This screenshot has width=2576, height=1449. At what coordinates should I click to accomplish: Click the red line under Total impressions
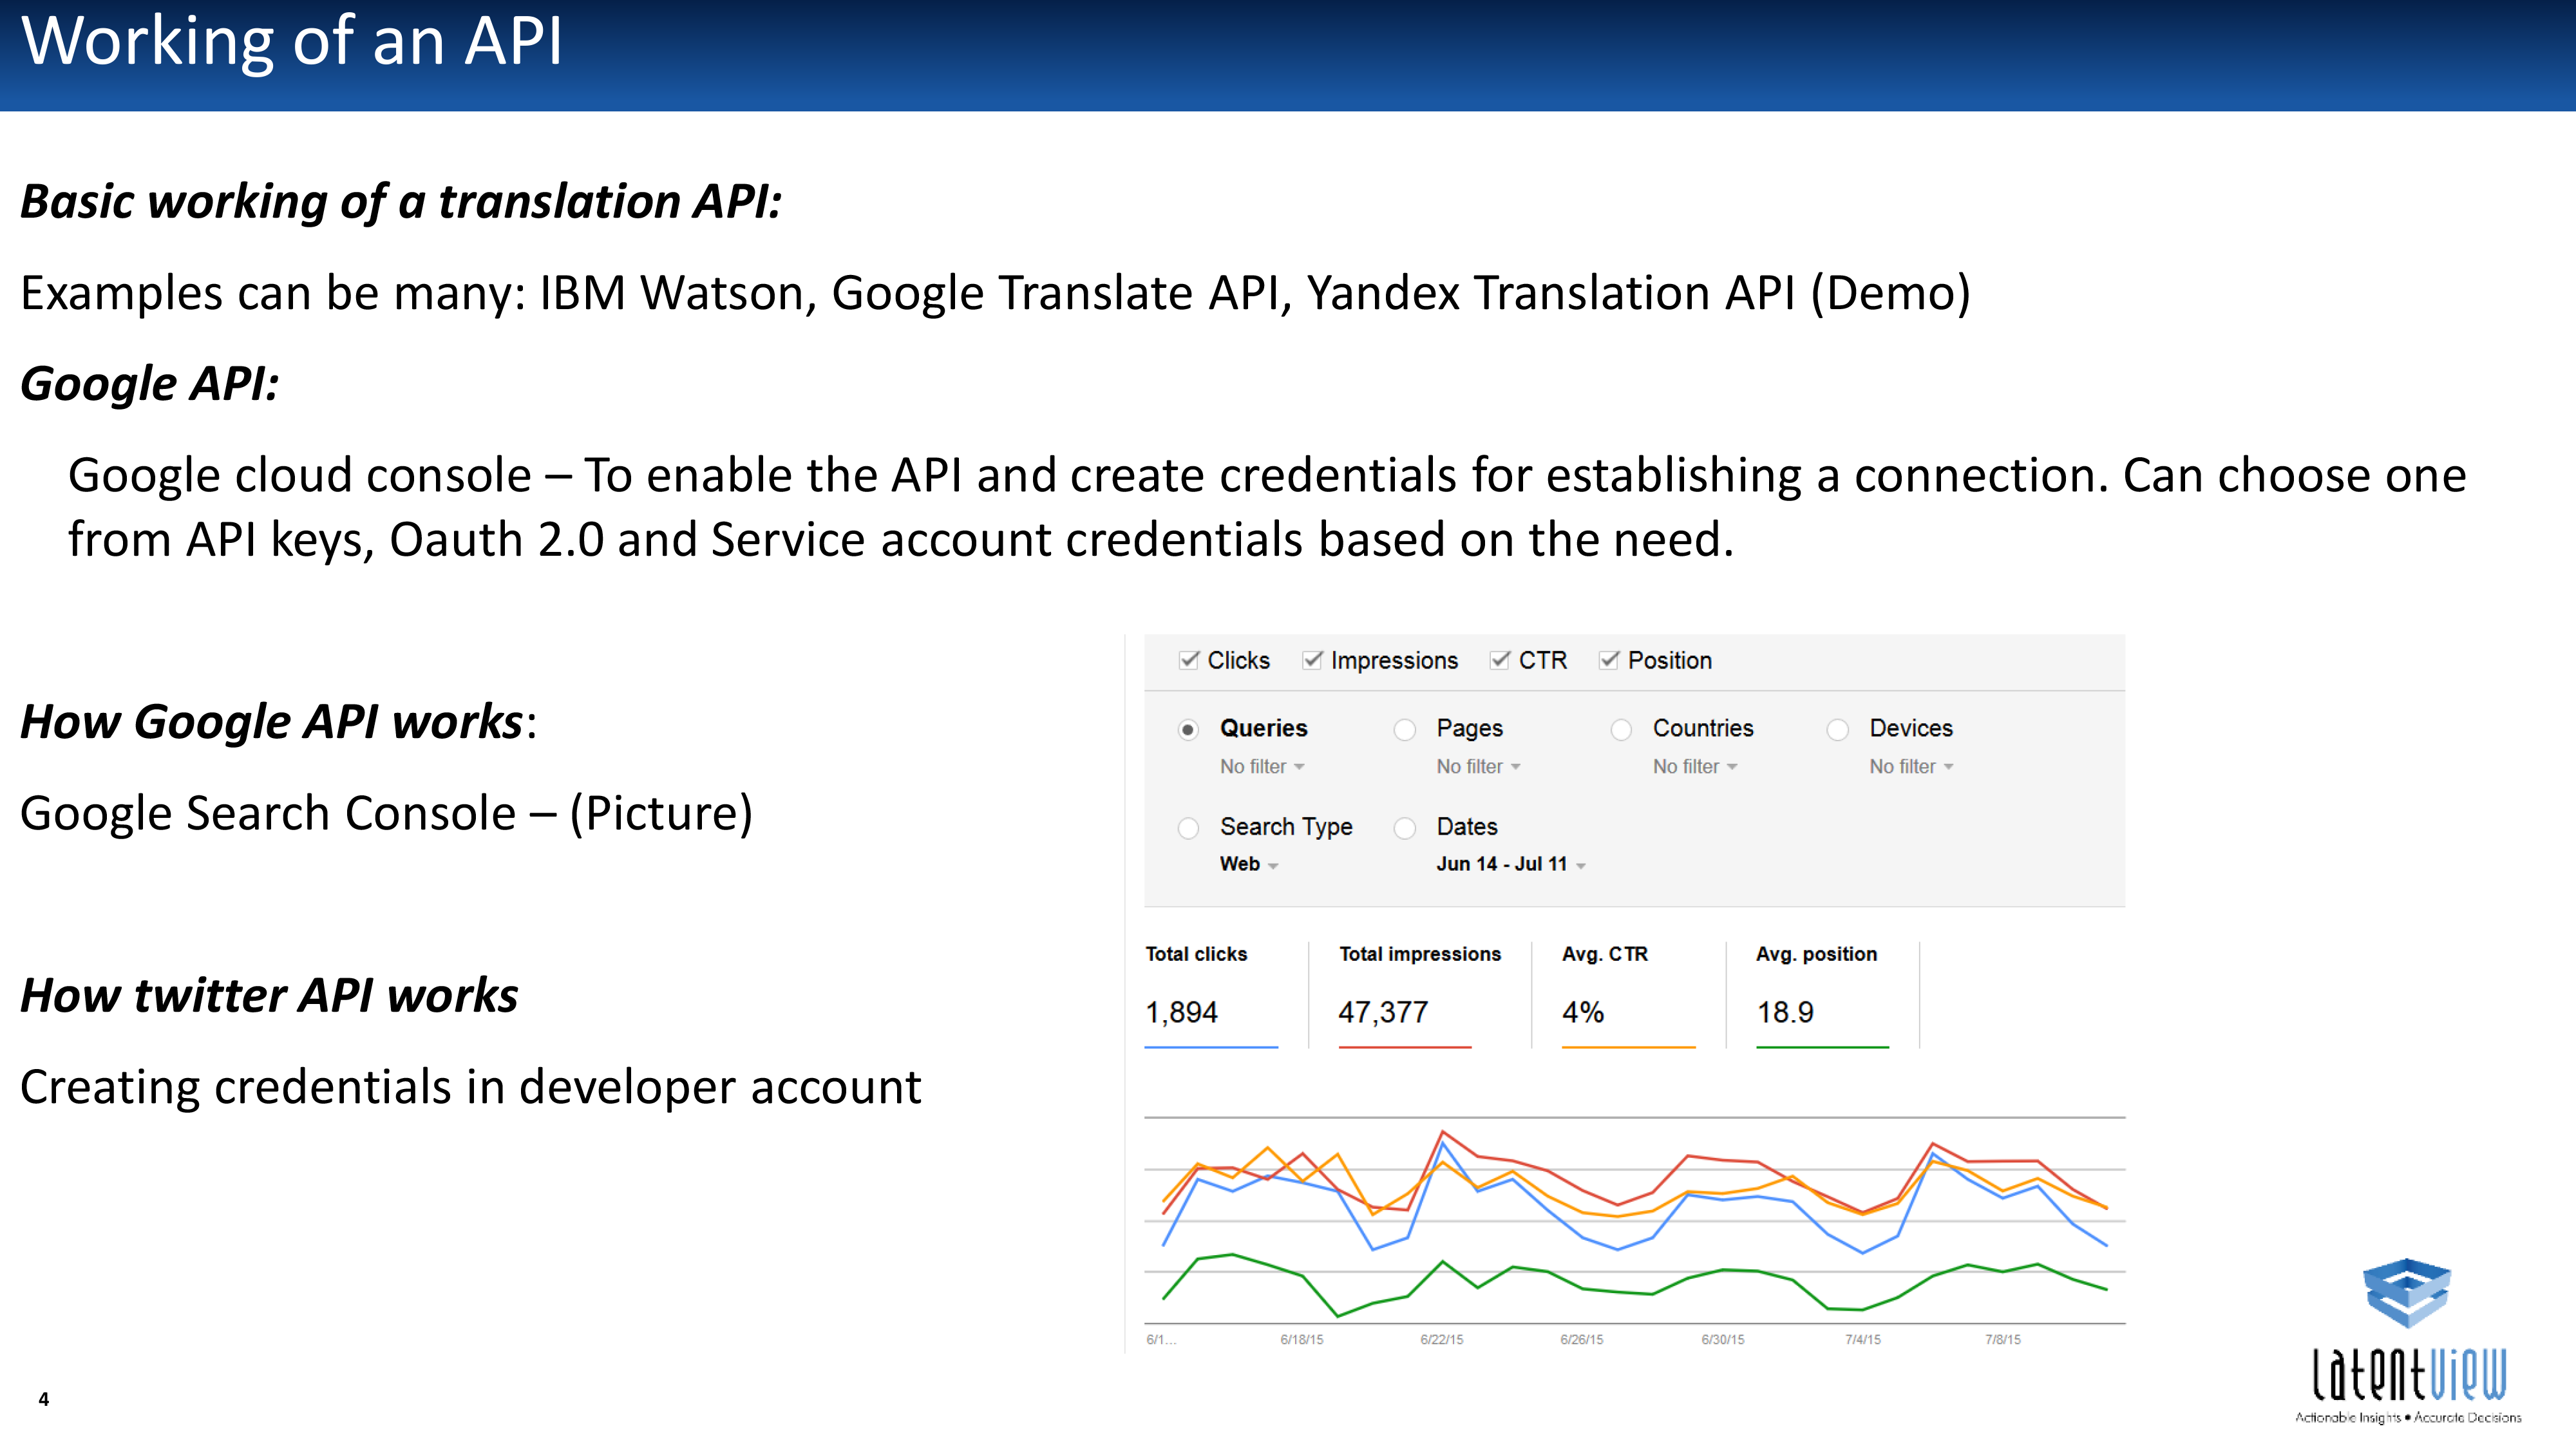point(1405,1047)
